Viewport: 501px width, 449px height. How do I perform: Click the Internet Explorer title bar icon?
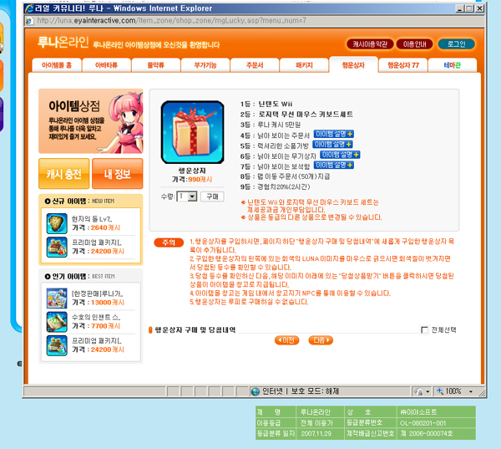29,8
